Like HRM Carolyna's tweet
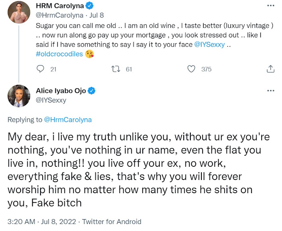 [x=191, y=69]
